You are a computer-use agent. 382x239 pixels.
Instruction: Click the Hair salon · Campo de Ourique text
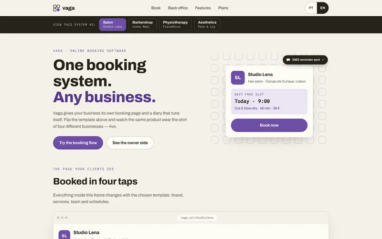(277, 81)
